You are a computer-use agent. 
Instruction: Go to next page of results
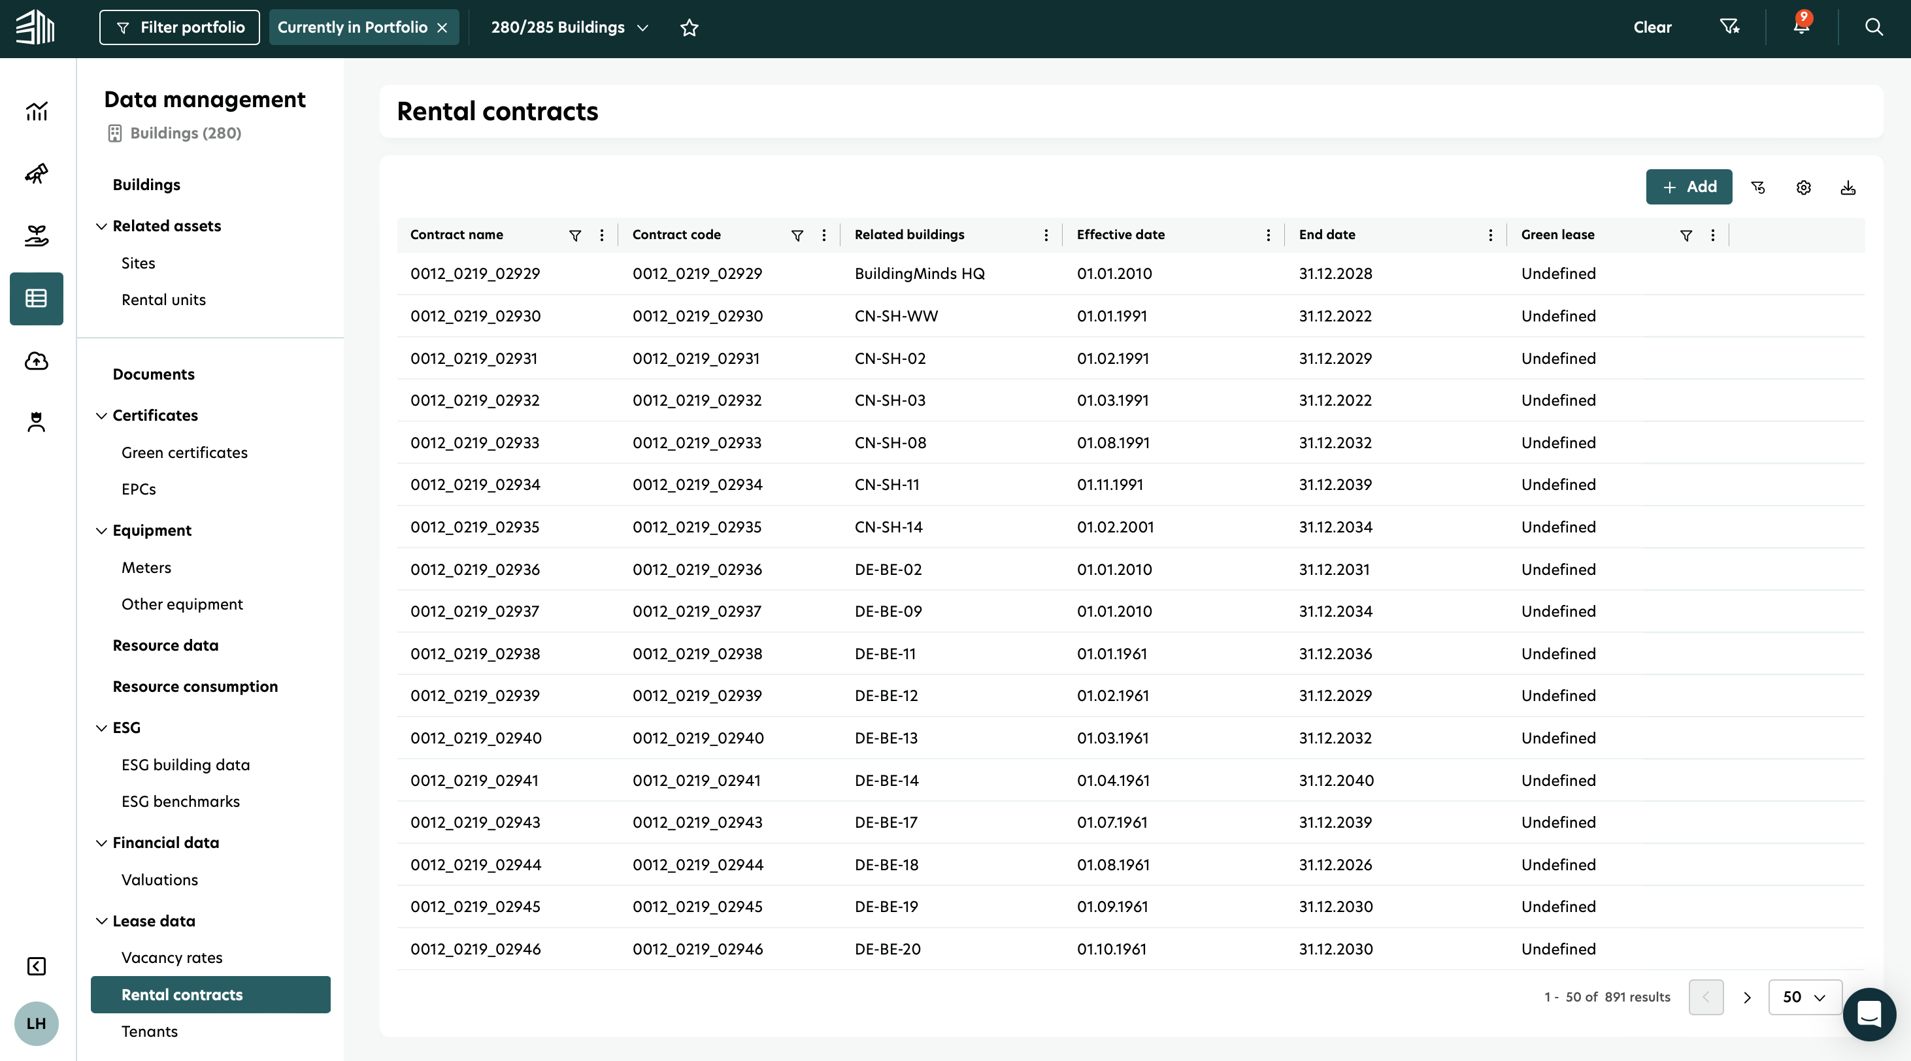[1747, 996]
